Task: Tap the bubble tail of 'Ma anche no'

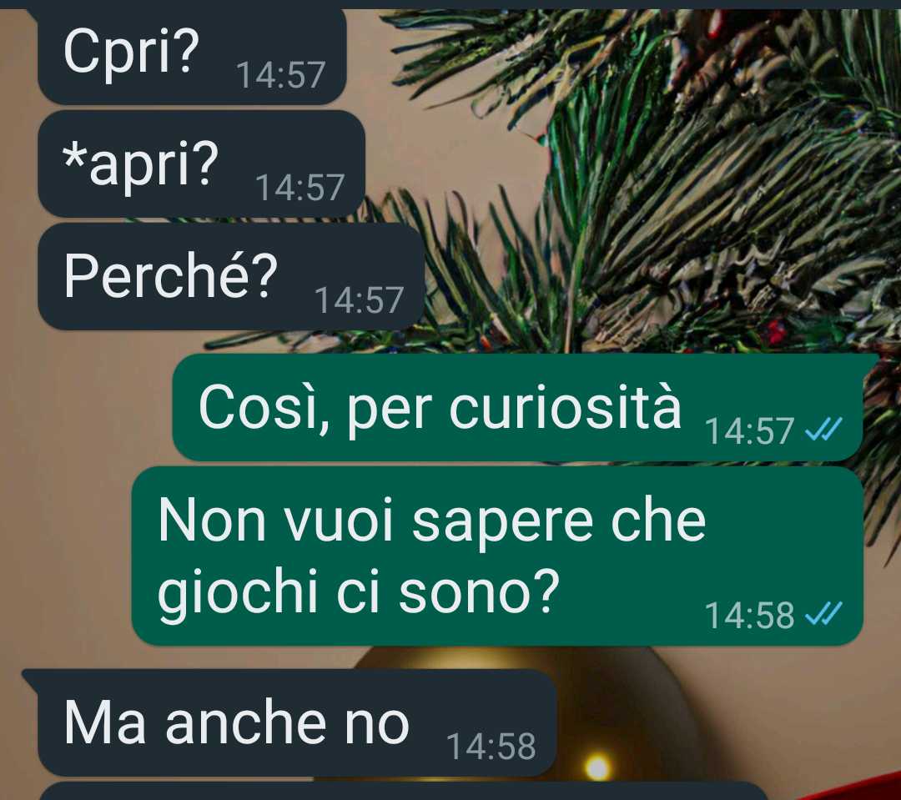Action: (x=30, y=677)
